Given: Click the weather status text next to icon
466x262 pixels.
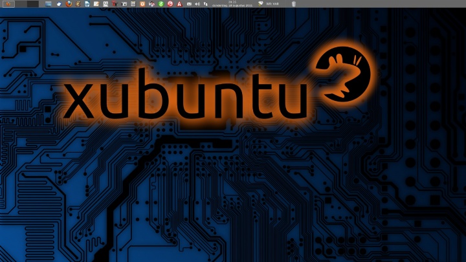Looking at the screenshot, I should click(272, 4).
